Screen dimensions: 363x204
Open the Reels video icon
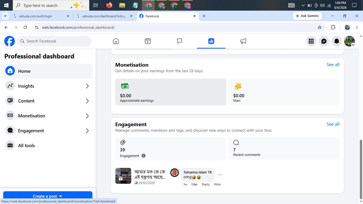coord(148,41)
